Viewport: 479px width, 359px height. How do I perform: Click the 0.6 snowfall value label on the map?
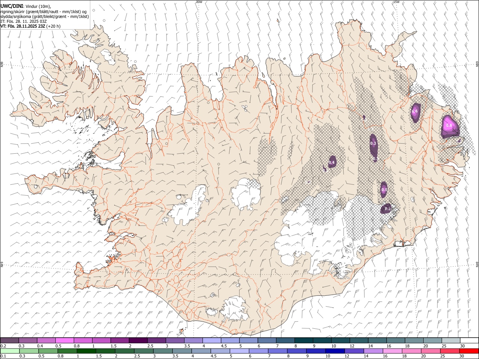(x=414, y=111)
